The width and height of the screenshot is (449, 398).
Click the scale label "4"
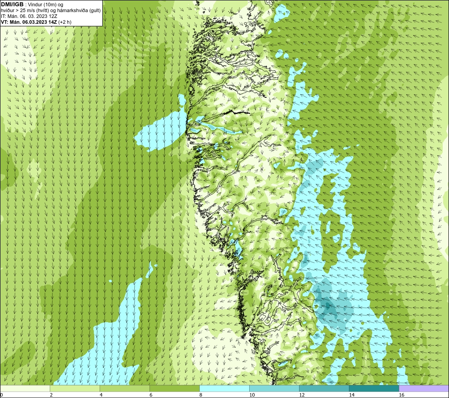(x=101, y=395)
